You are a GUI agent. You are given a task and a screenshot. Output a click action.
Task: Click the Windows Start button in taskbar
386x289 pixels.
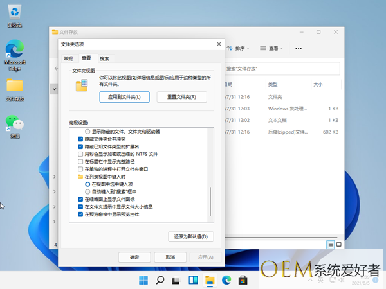[x=143, y=280]
